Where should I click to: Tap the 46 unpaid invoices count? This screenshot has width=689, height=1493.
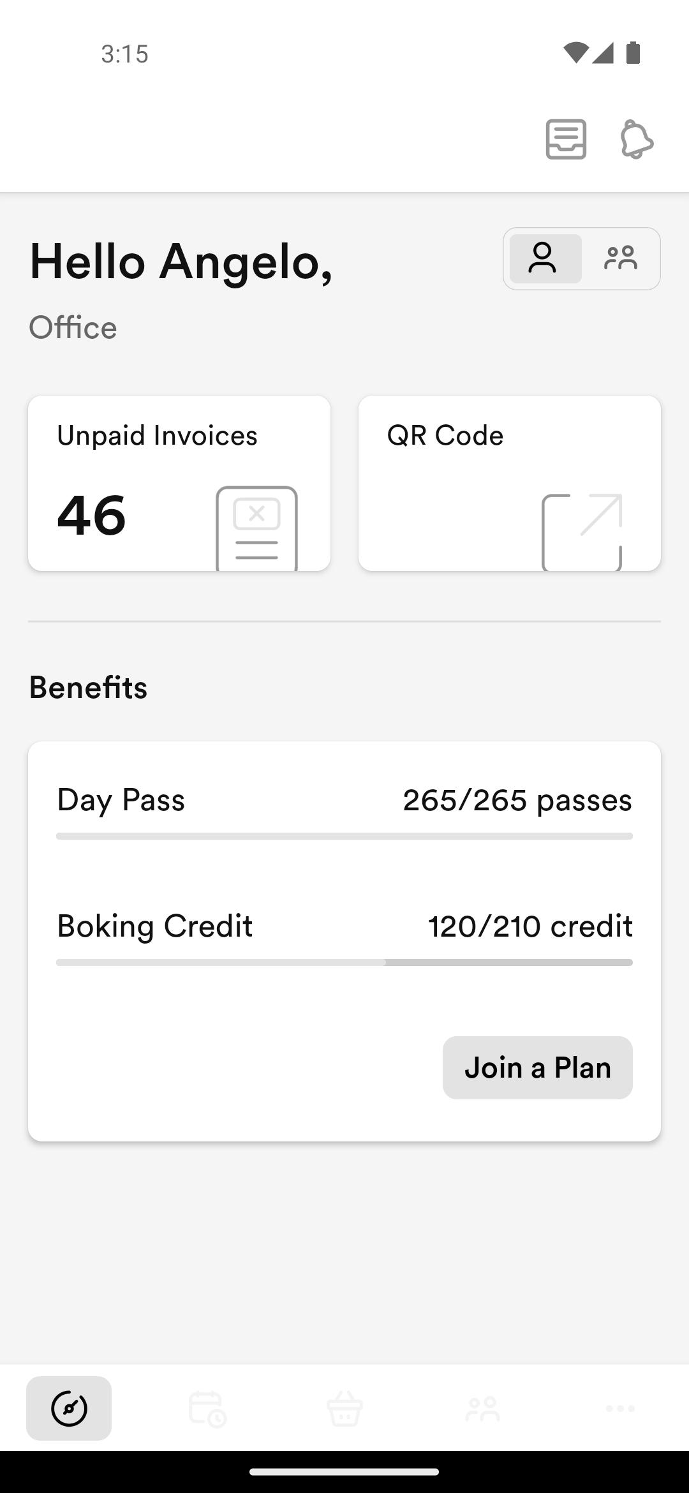tap(91, 516)
